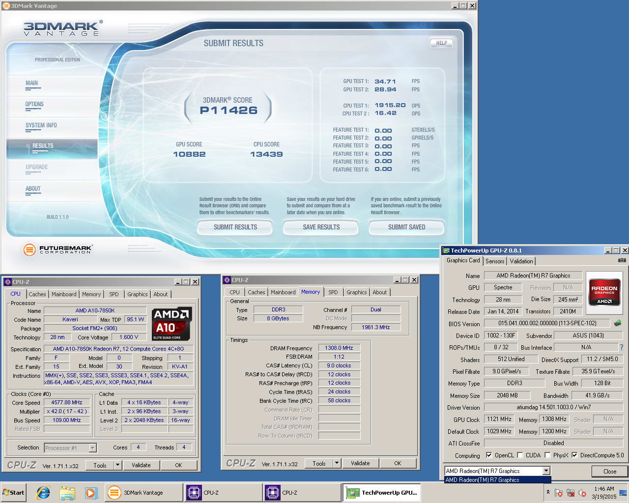Click the NB Frequency value 1961.3 MHz

376,327
